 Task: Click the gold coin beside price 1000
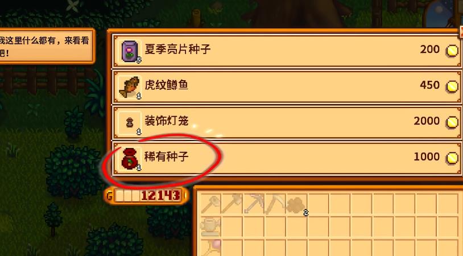pyautogui.click(x=452, y=158)
